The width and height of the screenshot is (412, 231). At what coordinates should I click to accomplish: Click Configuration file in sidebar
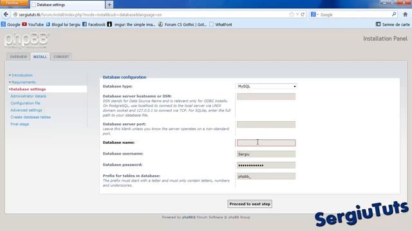click(x=26, y=103)
